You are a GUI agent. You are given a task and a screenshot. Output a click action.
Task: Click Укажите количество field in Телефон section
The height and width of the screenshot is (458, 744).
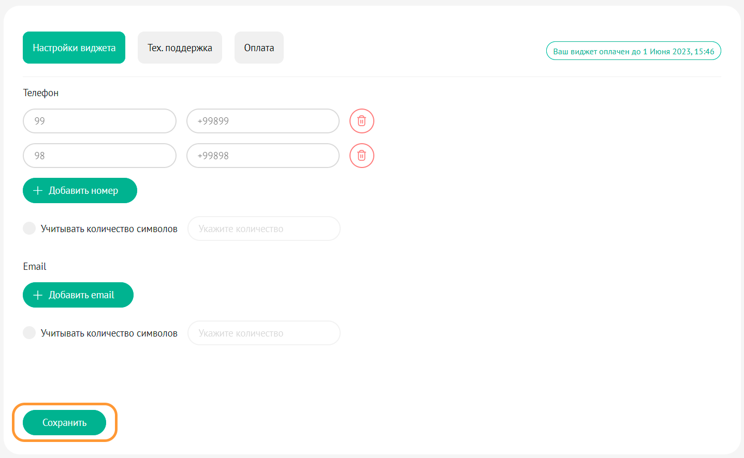pos(264,228)
